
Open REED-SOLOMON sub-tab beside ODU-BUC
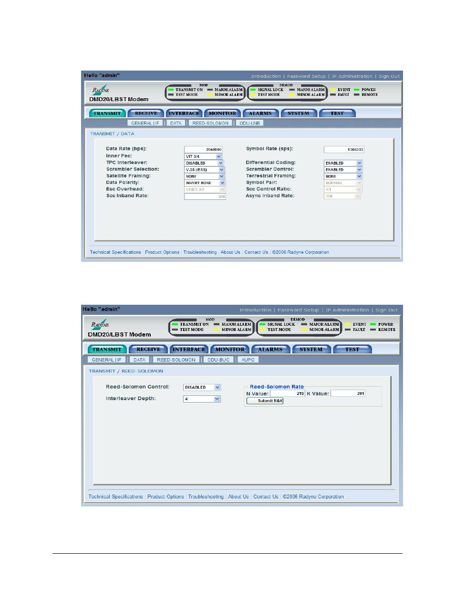pyautogui.click(x=176, y=360)
